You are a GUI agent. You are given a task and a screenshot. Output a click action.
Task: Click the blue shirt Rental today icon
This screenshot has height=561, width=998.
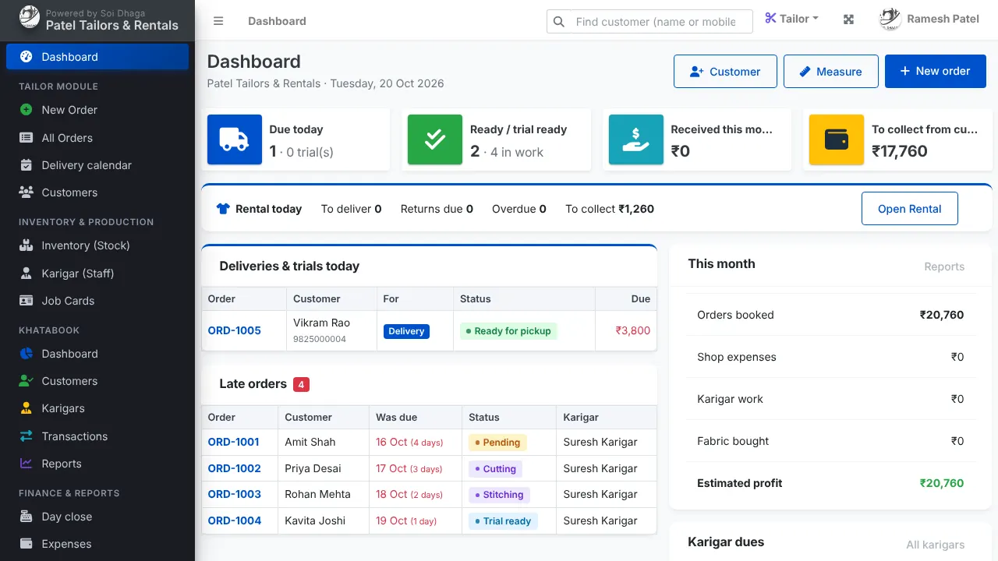point(223,209)
